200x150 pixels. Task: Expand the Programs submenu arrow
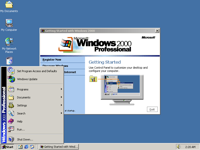click(x=61, y=89)
